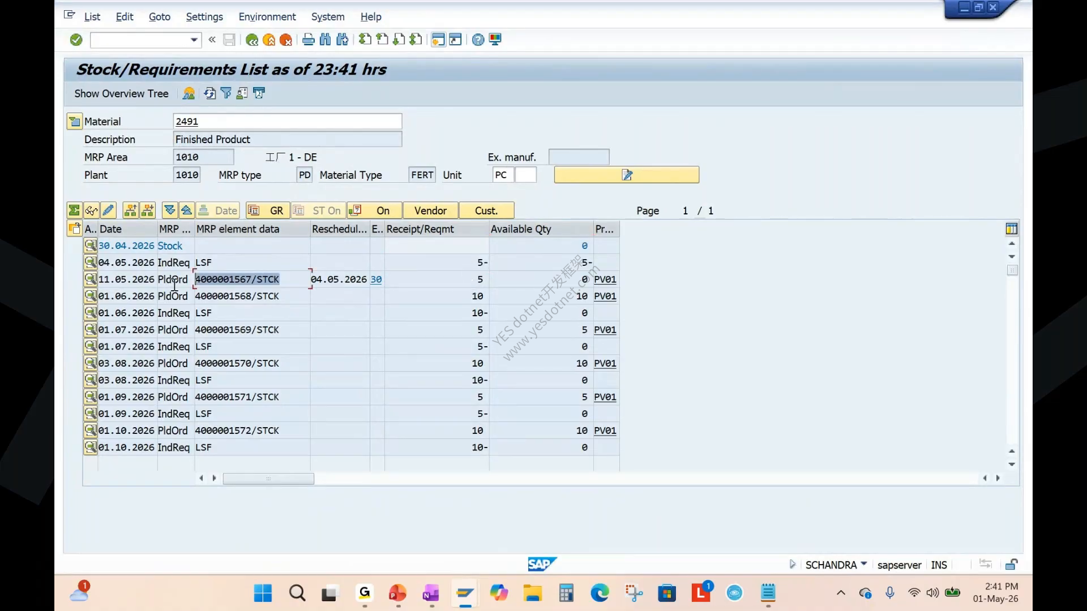Open the transaction command field dropdown
Screen dimensions: 1087x611
point(194,40)
